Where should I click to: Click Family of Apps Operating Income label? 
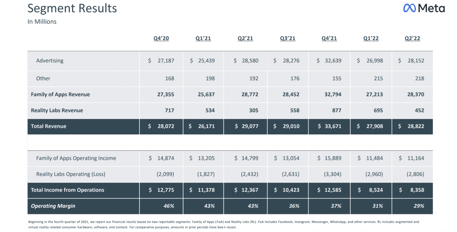point(76,158)
